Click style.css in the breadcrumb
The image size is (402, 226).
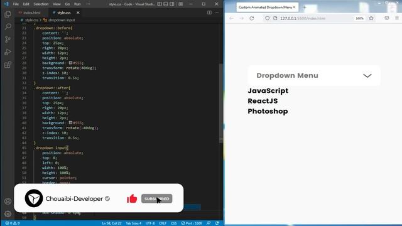31,20
